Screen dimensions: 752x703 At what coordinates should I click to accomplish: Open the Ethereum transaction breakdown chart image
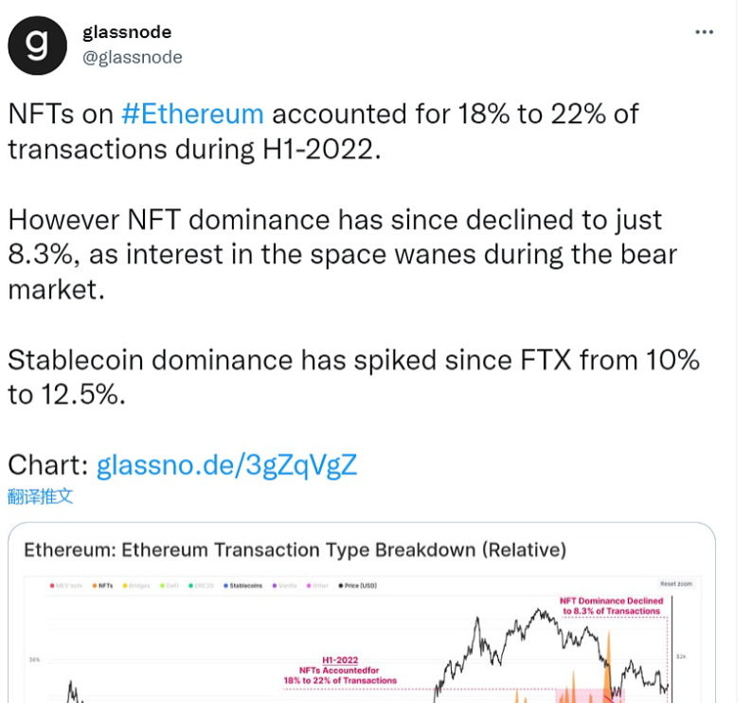(x=360, y=644)
